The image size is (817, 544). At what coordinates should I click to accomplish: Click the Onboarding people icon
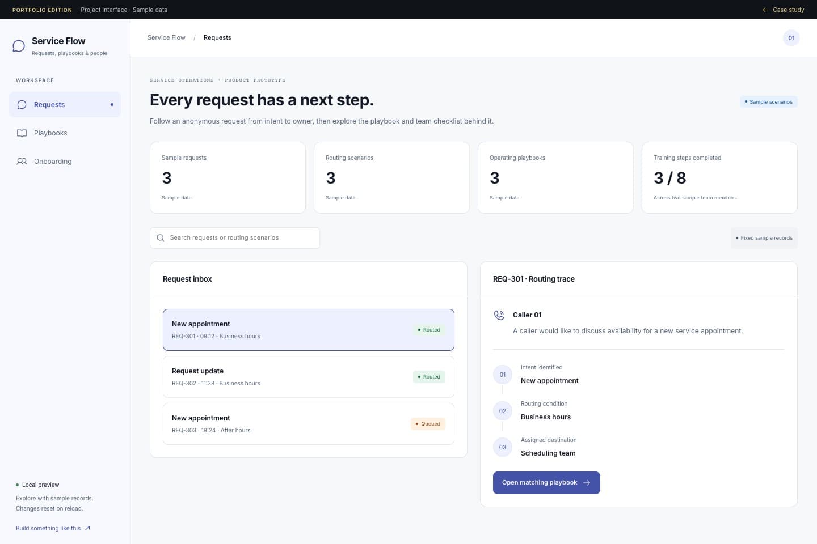[22, 161]
